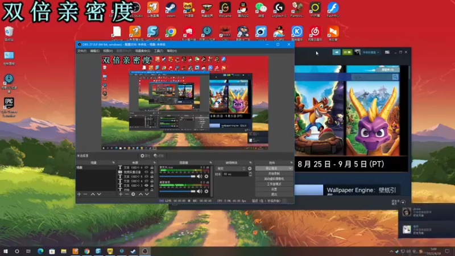This screenshot has width=455, height=256.
Task: Open the OBS Studio taskbar icon
Action: click(x=145, y=251)
